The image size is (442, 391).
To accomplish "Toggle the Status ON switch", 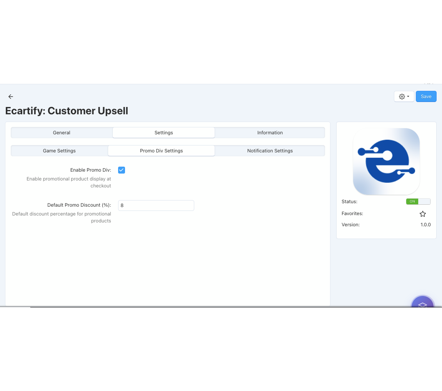I will [418, 201].
